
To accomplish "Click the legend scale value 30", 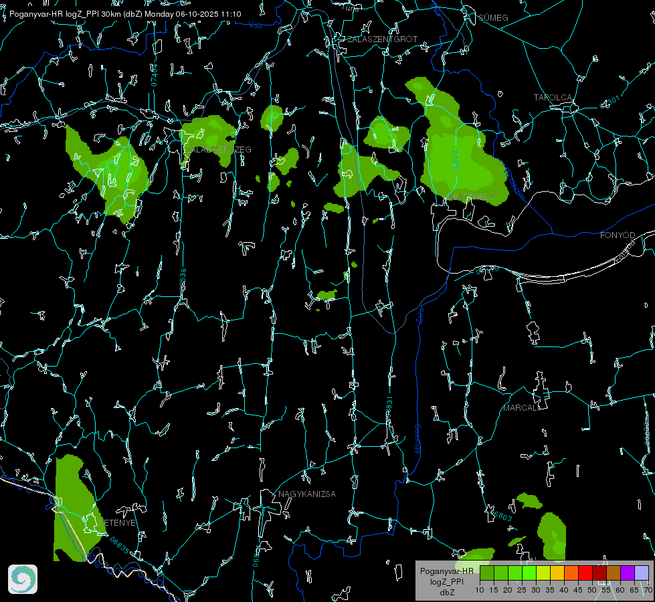I will pos(536,591).
